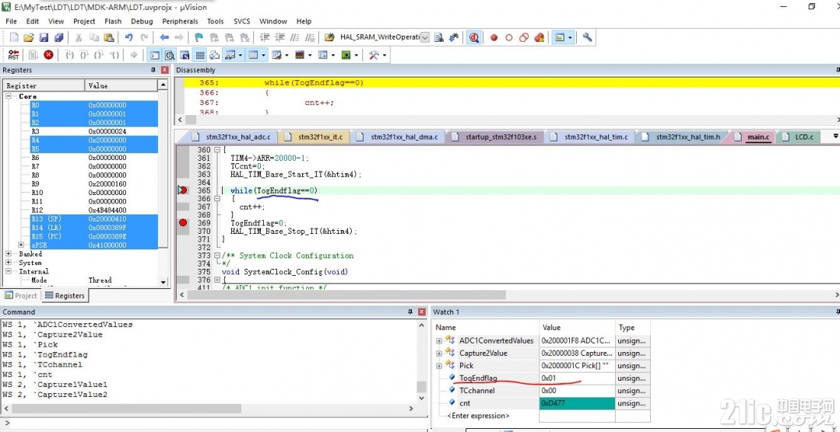The image size is (840, 432).
Task: Select the TogEndflag row in Watch 1
Action: [541, 378]
